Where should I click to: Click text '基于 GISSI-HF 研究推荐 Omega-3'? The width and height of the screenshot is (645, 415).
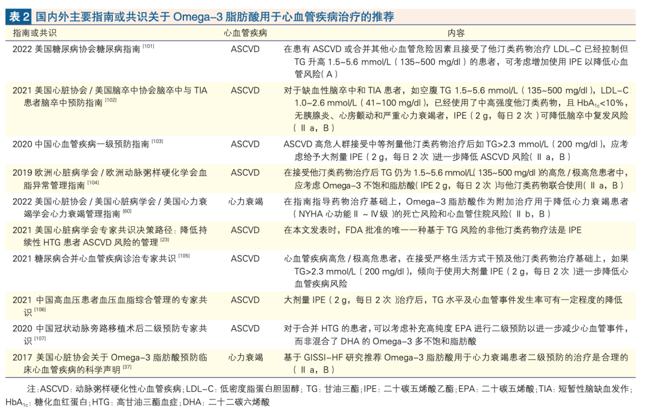[354, 358]
